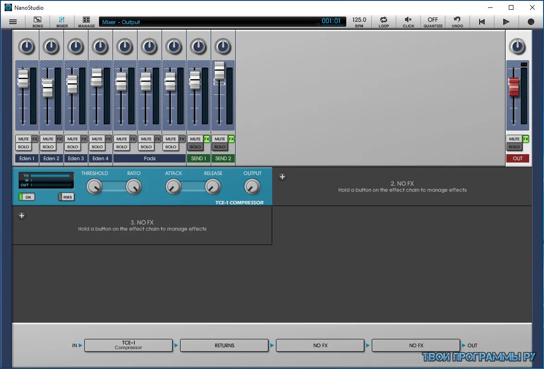Image resolution: width=544 pixels, height=369 pixels.
Task: Click the fourth chain slot NO FX
Action: [416, 345]
